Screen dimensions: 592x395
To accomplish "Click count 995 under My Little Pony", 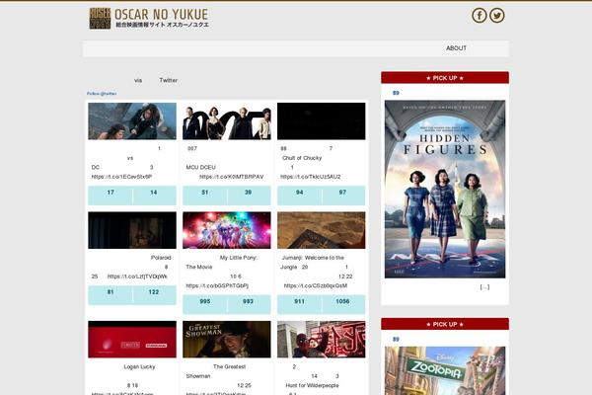I will pyautogui.click(x=205, y=301).
